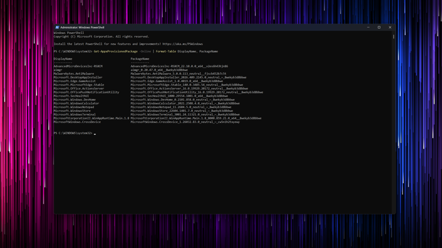Click the Microsoft.Edge.GameAssist_1.0.4019.0_x64 package name
This screenshot has width=442, height=248.
point(177,81)
